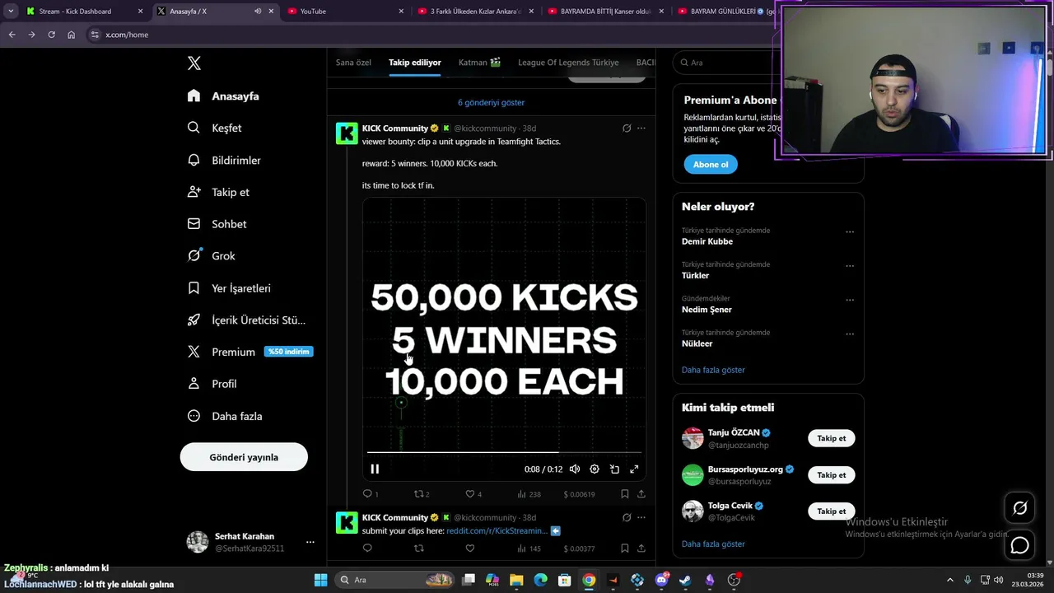Enter video fullscreen mode
This screenshot has height=593, width=1054.
coord(634,469)
